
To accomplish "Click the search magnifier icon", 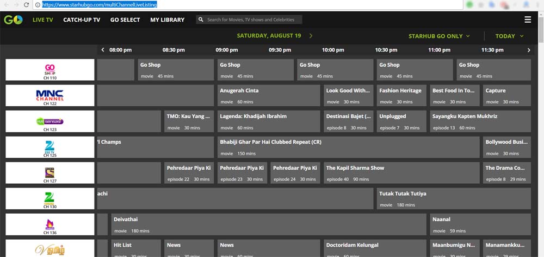I will point(201,20).
